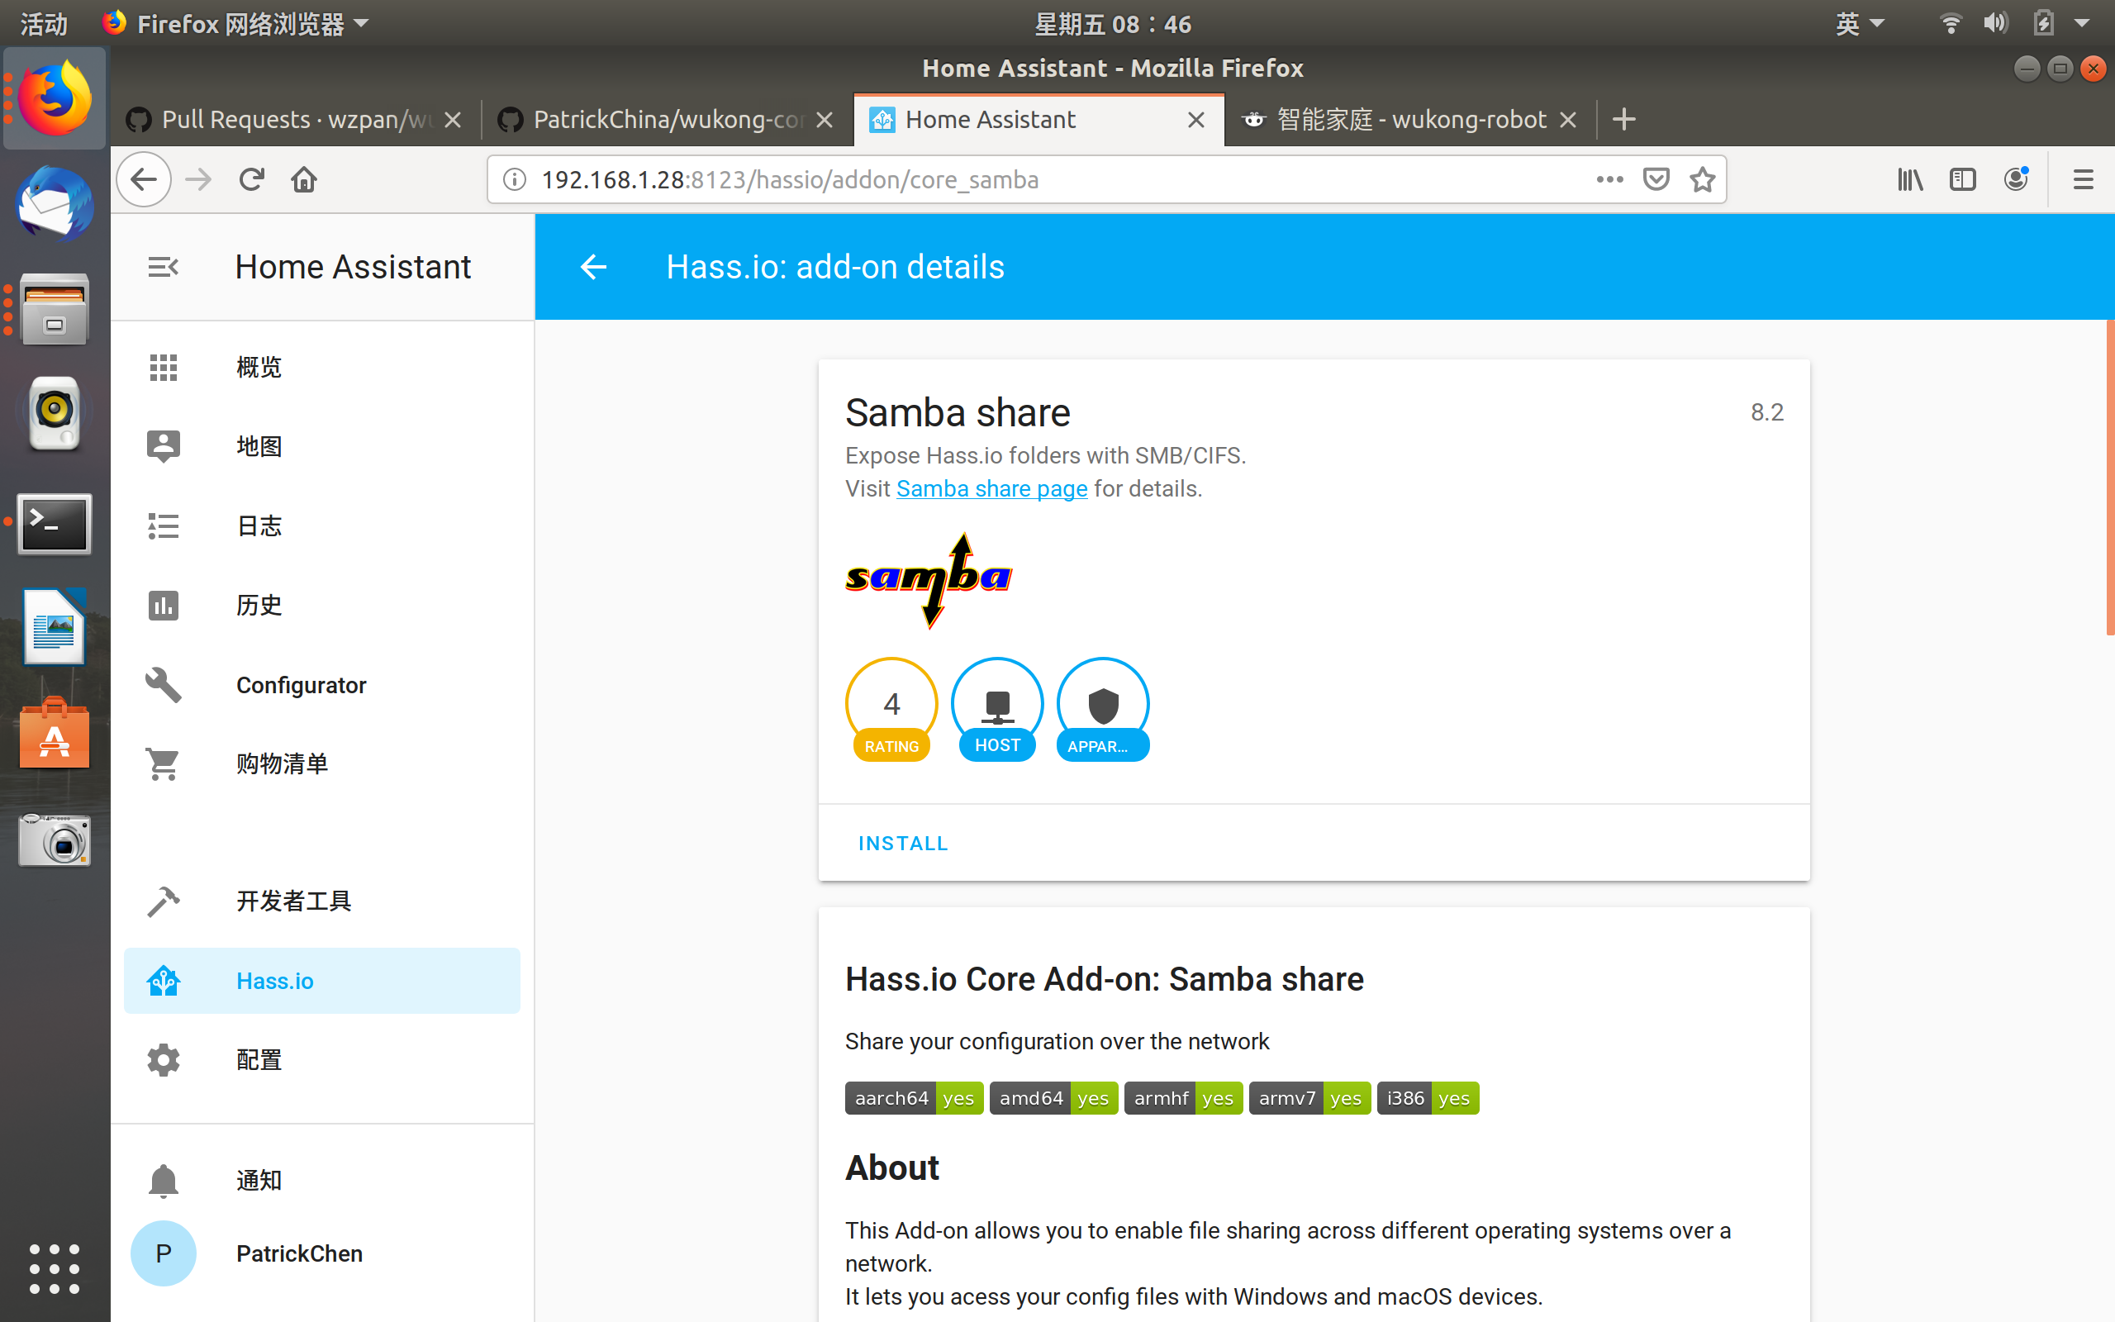Image resolution: width=2115 pixels, height=1322 pixels.
Task: Open the Hass.io sidebar icon
Action: 164,981
